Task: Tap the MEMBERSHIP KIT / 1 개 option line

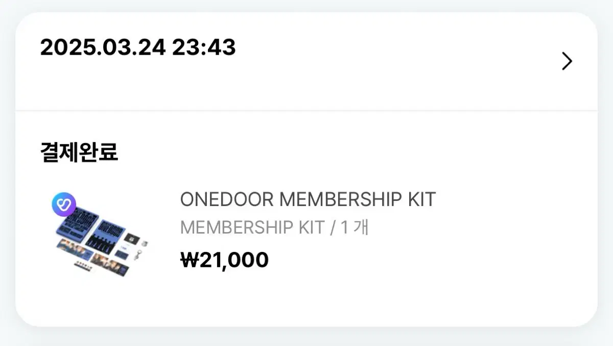Action: 274,227
